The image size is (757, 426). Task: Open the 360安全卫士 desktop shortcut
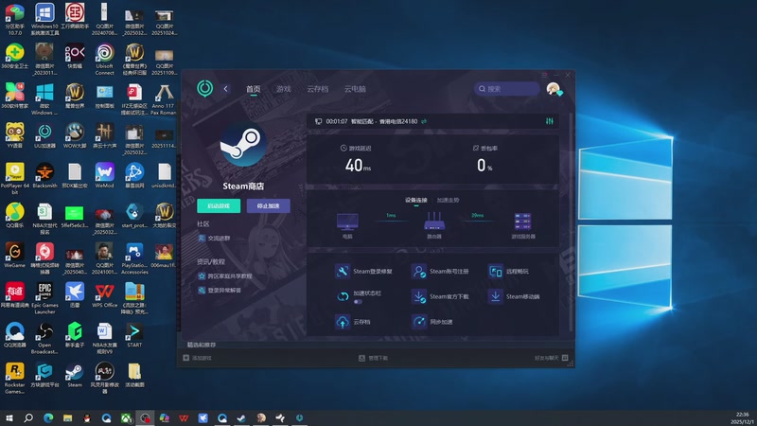click(x=14, y=56)
